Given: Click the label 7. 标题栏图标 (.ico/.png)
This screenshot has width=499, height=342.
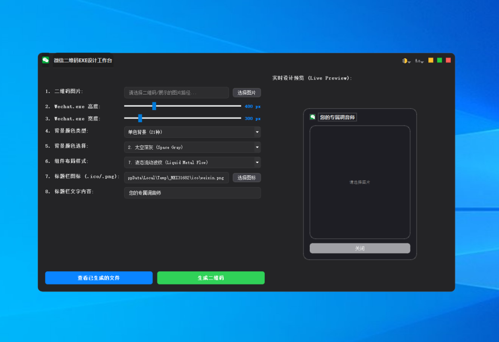Looking at the screenshot, I should click(x=82, y=176).
